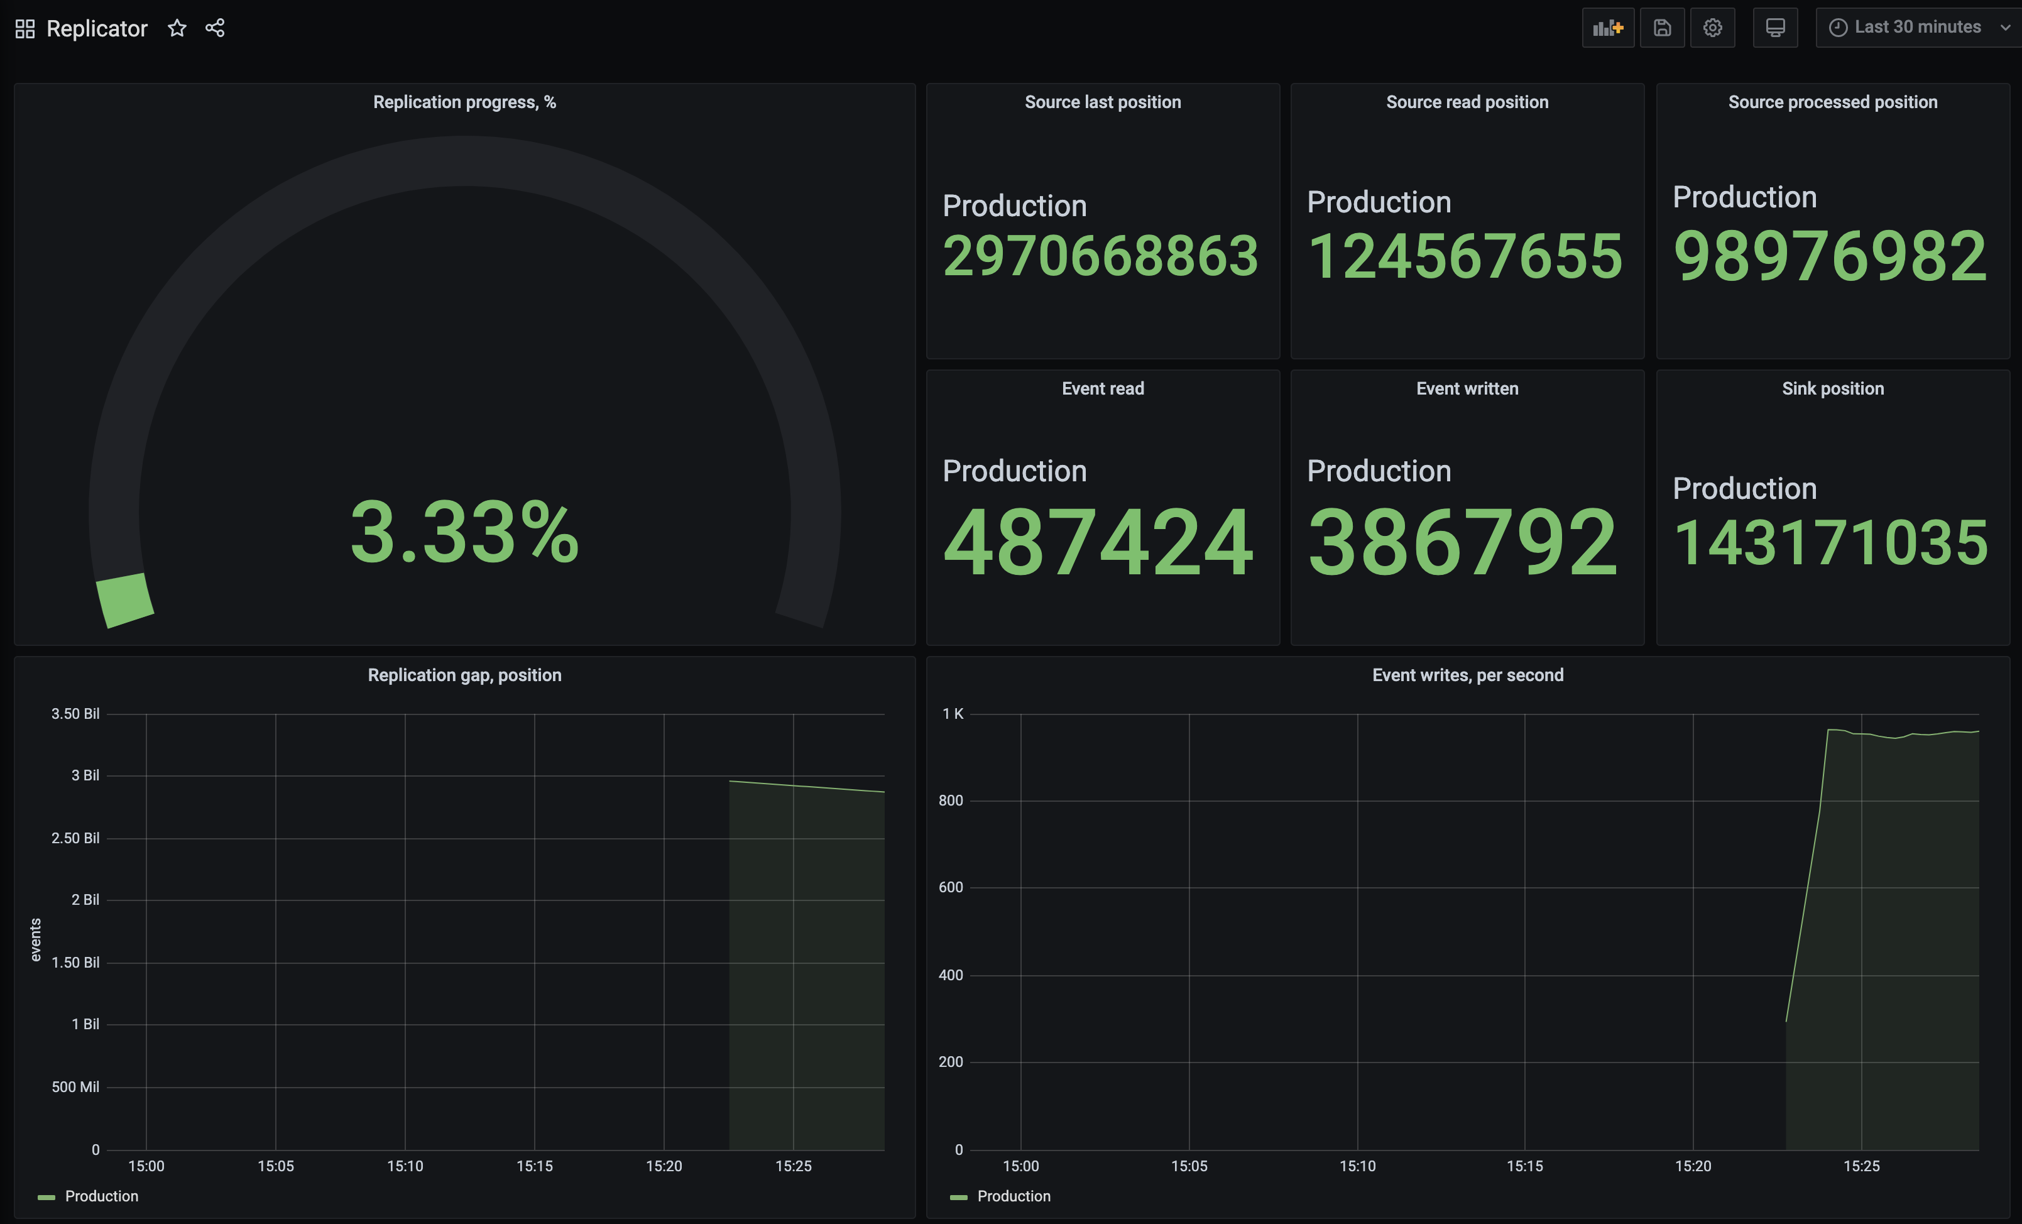Click value 487424 in Event read
The image size is (2022, 1224).
pos(1098,542)
